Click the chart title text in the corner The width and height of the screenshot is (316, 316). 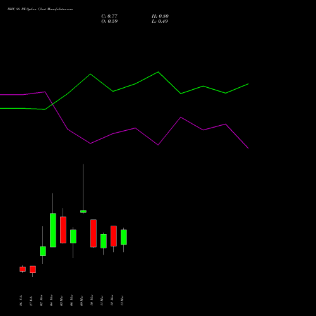(x=40, y=9)
